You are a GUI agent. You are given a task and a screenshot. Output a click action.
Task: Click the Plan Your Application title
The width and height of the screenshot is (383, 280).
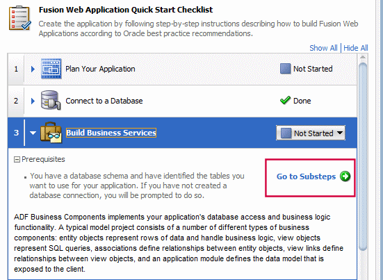[100, 69]
